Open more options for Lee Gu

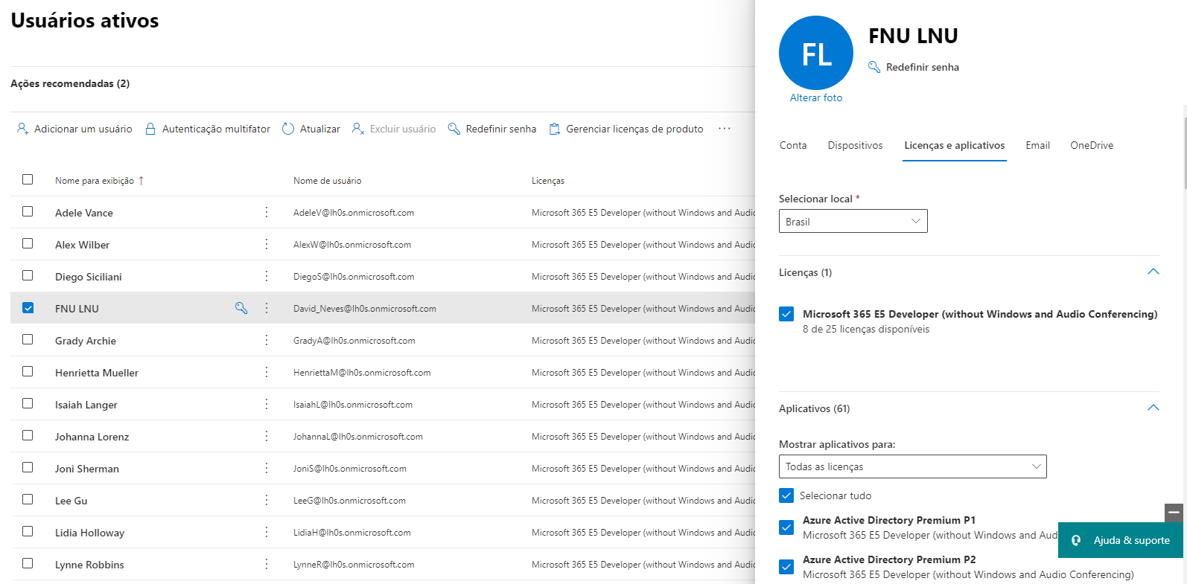[x=267, y=500]
